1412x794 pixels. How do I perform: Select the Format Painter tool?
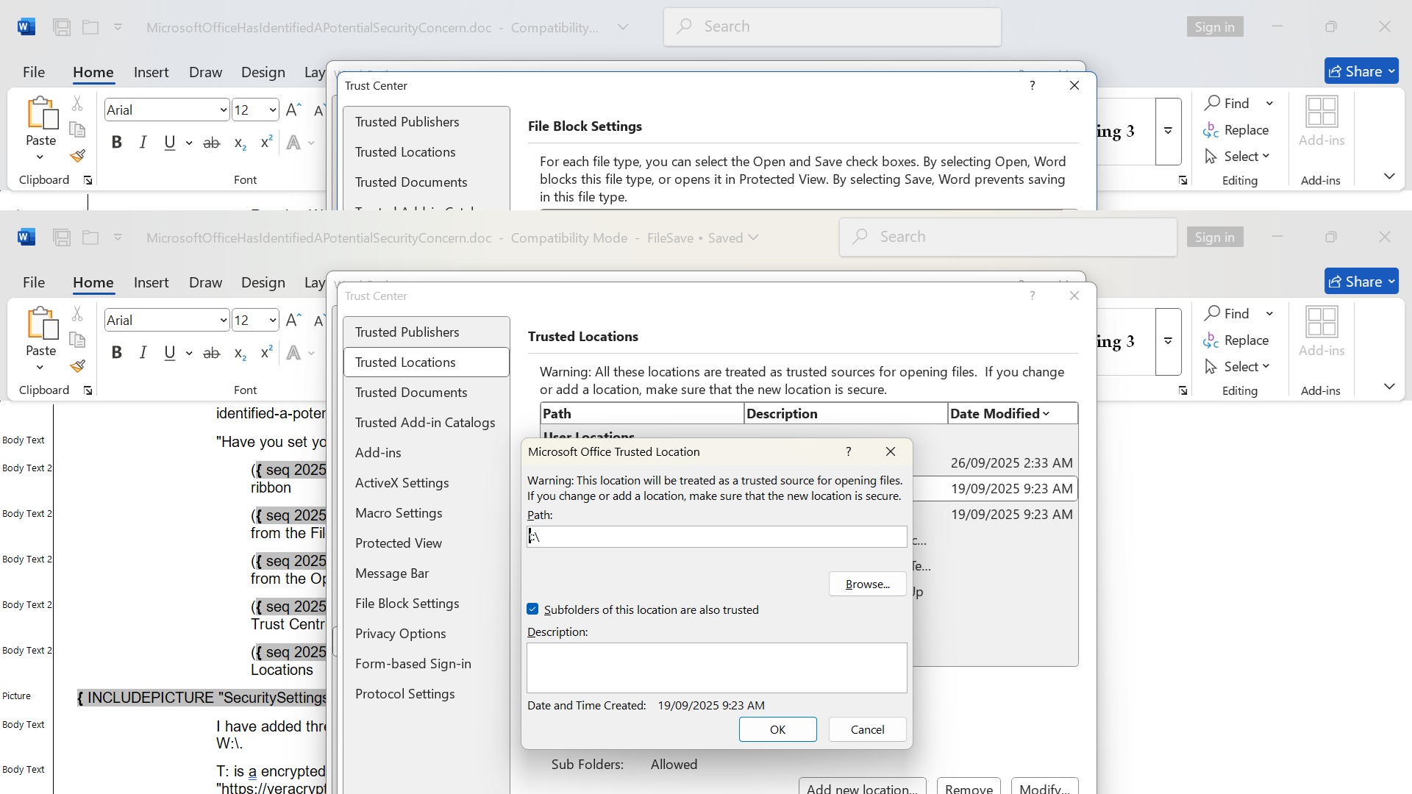coord(76,365)
